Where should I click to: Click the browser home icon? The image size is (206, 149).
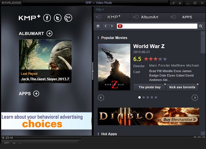pos(98,26)
